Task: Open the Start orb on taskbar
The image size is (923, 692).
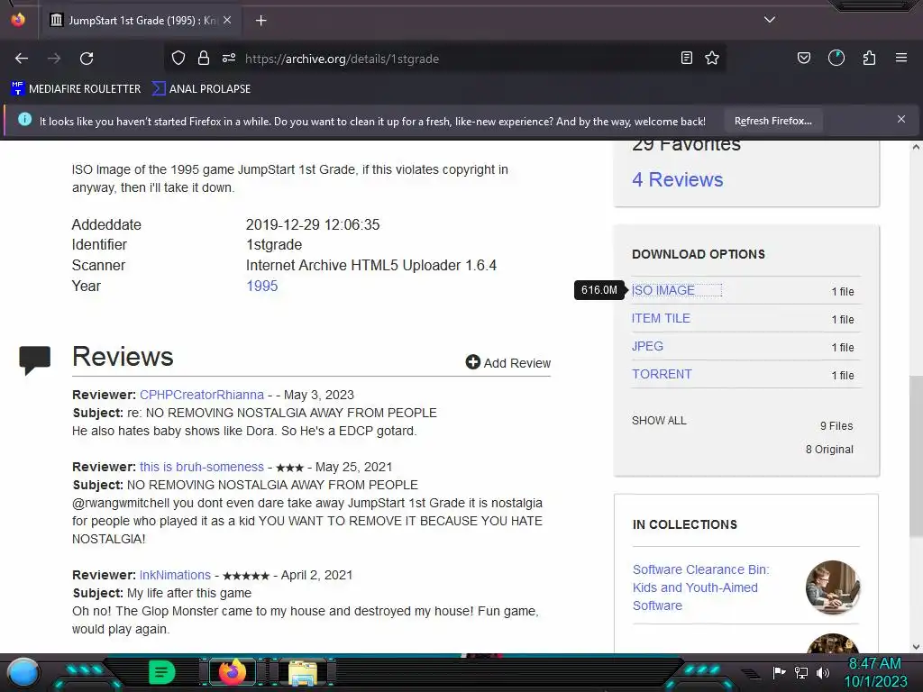Action: click(x=23, y=673)
